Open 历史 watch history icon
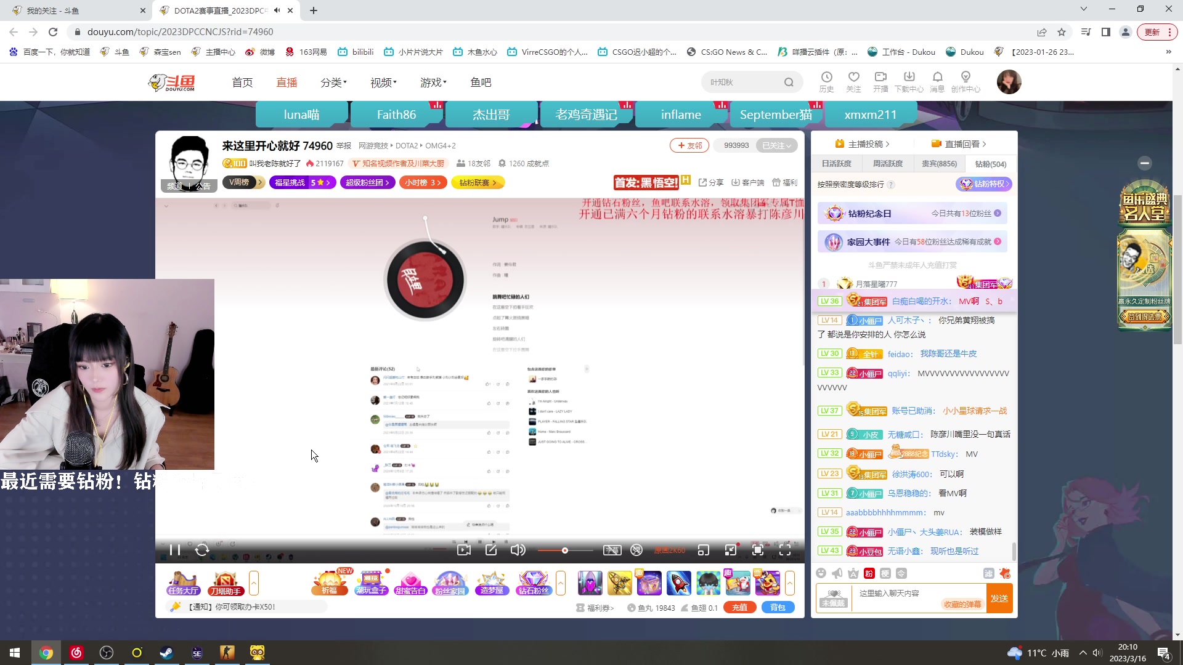 pos(826,81)
